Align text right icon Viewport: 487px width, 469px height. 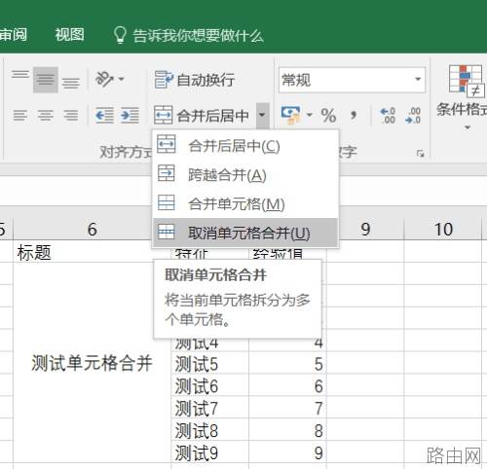click(70, 115)
